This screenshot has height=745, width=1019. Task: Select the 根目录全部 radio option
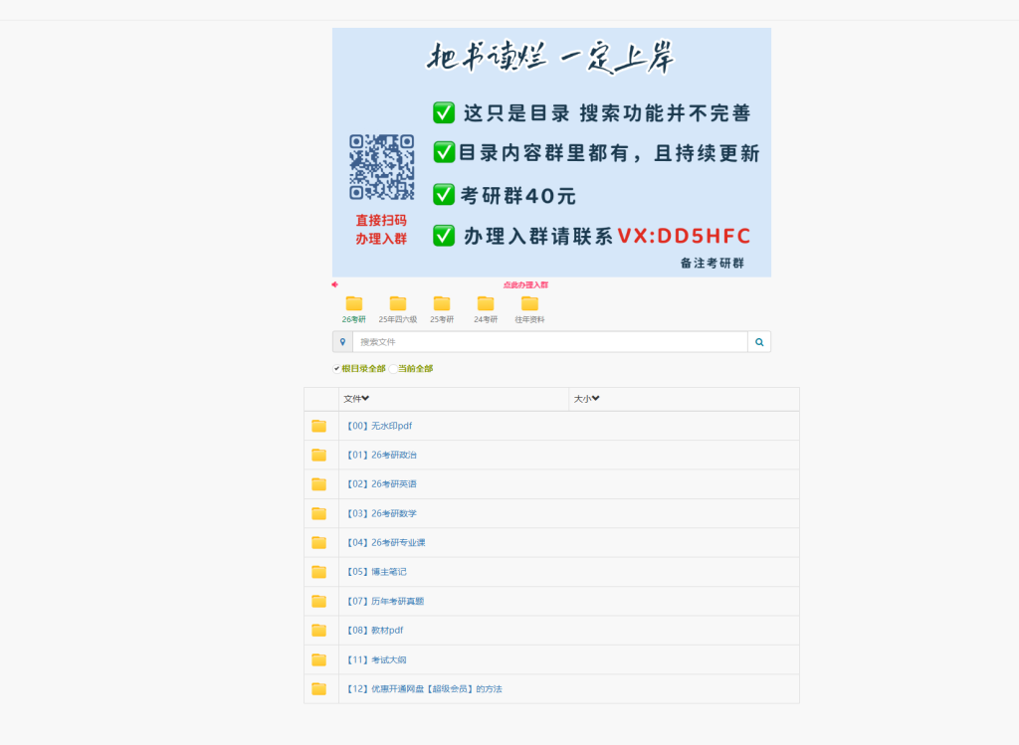click(336, 369)
